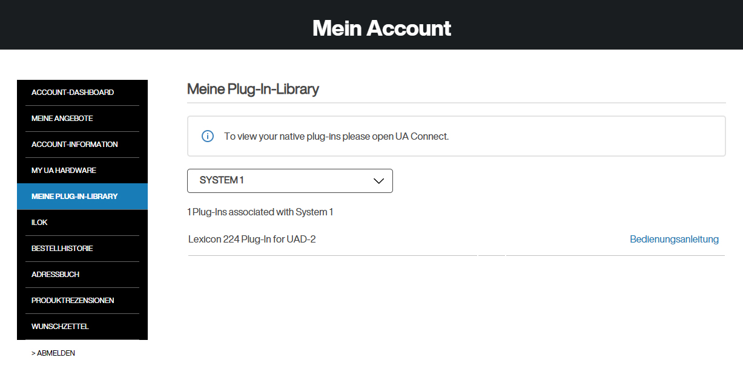Open the Adressbuch page
743x372 pixels.
point(55,275)
